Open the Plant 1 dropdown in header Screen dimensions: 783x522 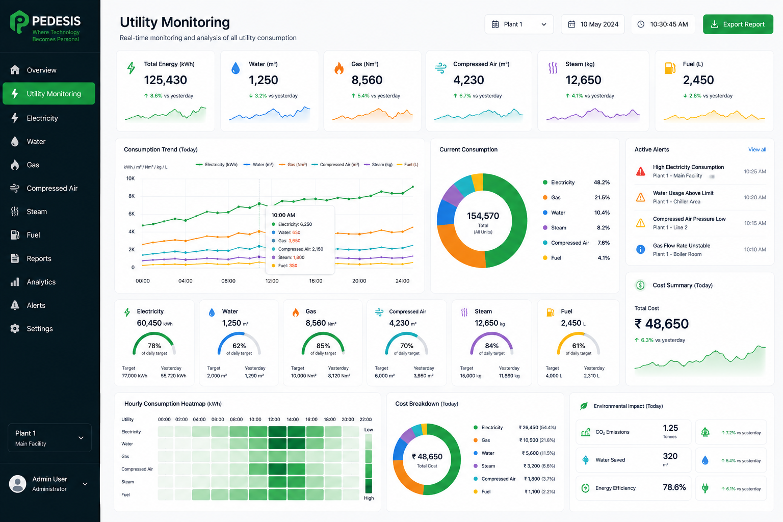tap(519, 24)
